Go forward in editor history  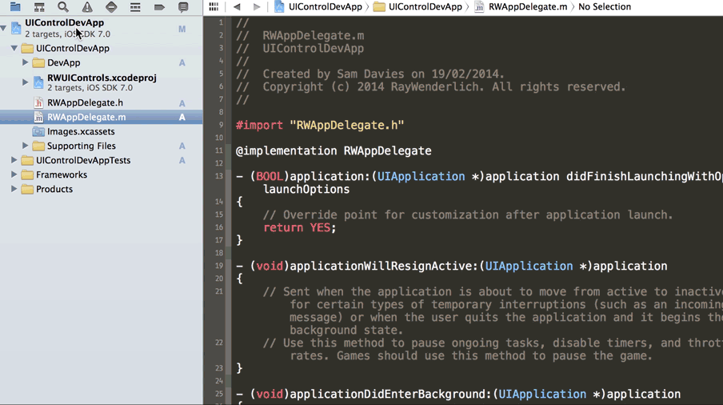(257, 6)
